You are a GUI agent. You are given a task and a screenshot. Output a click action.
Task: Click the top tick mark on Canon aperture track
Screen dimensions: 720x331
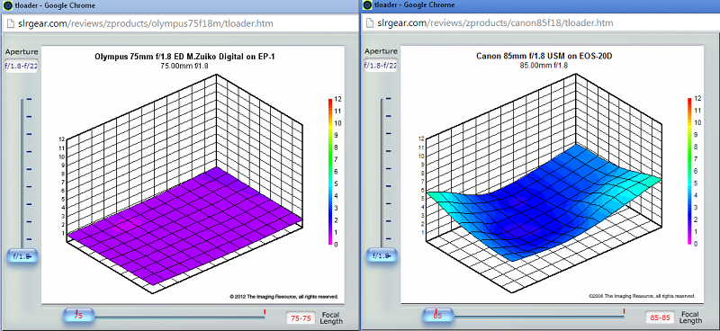(389, 99)
